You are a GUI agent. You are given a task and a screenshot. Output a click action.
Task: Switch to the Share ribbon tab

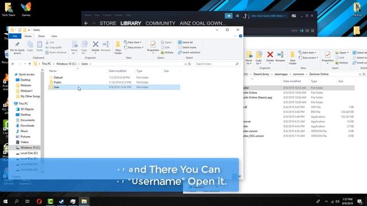tap(41, 36)
